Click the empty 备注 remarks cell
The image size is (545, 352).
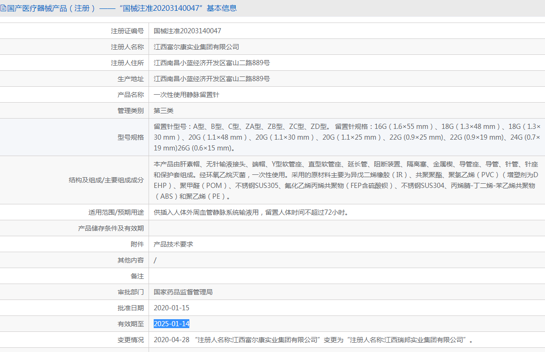(346, 276)
